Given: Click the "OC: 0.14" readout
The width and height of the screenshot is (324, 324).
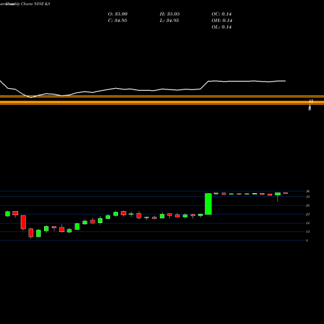Looking at the screenshot, I should [222, 14].
